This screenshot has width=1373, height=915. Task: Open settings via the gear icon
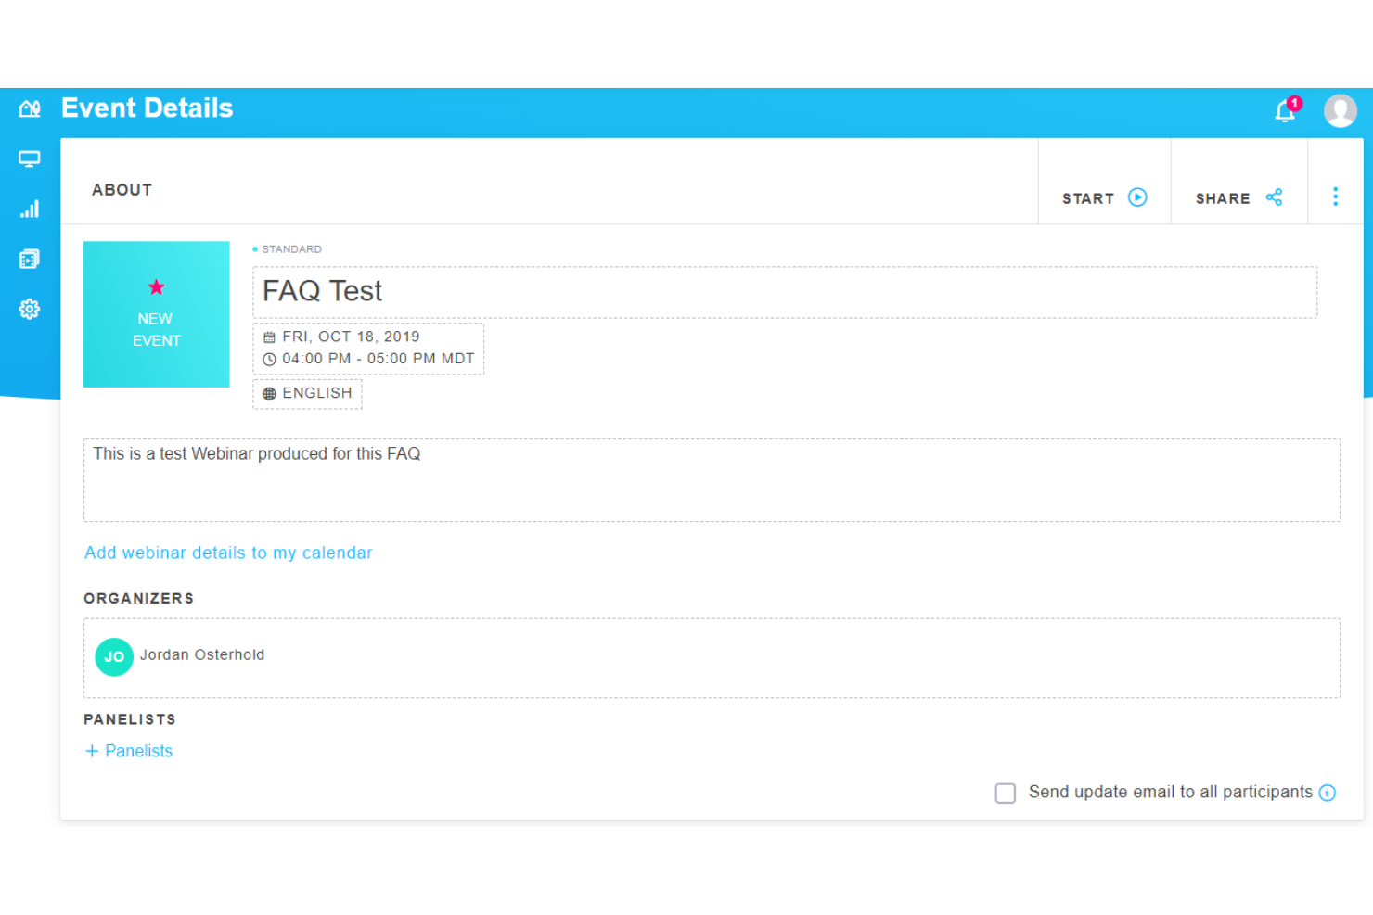(x=29, y=309)
